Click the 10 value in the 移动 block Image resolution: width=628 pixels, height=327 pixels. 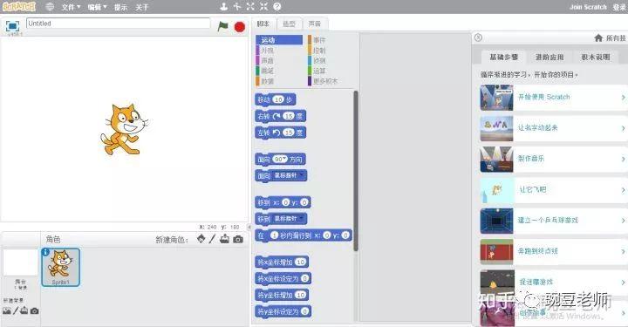tap(278, 99)
